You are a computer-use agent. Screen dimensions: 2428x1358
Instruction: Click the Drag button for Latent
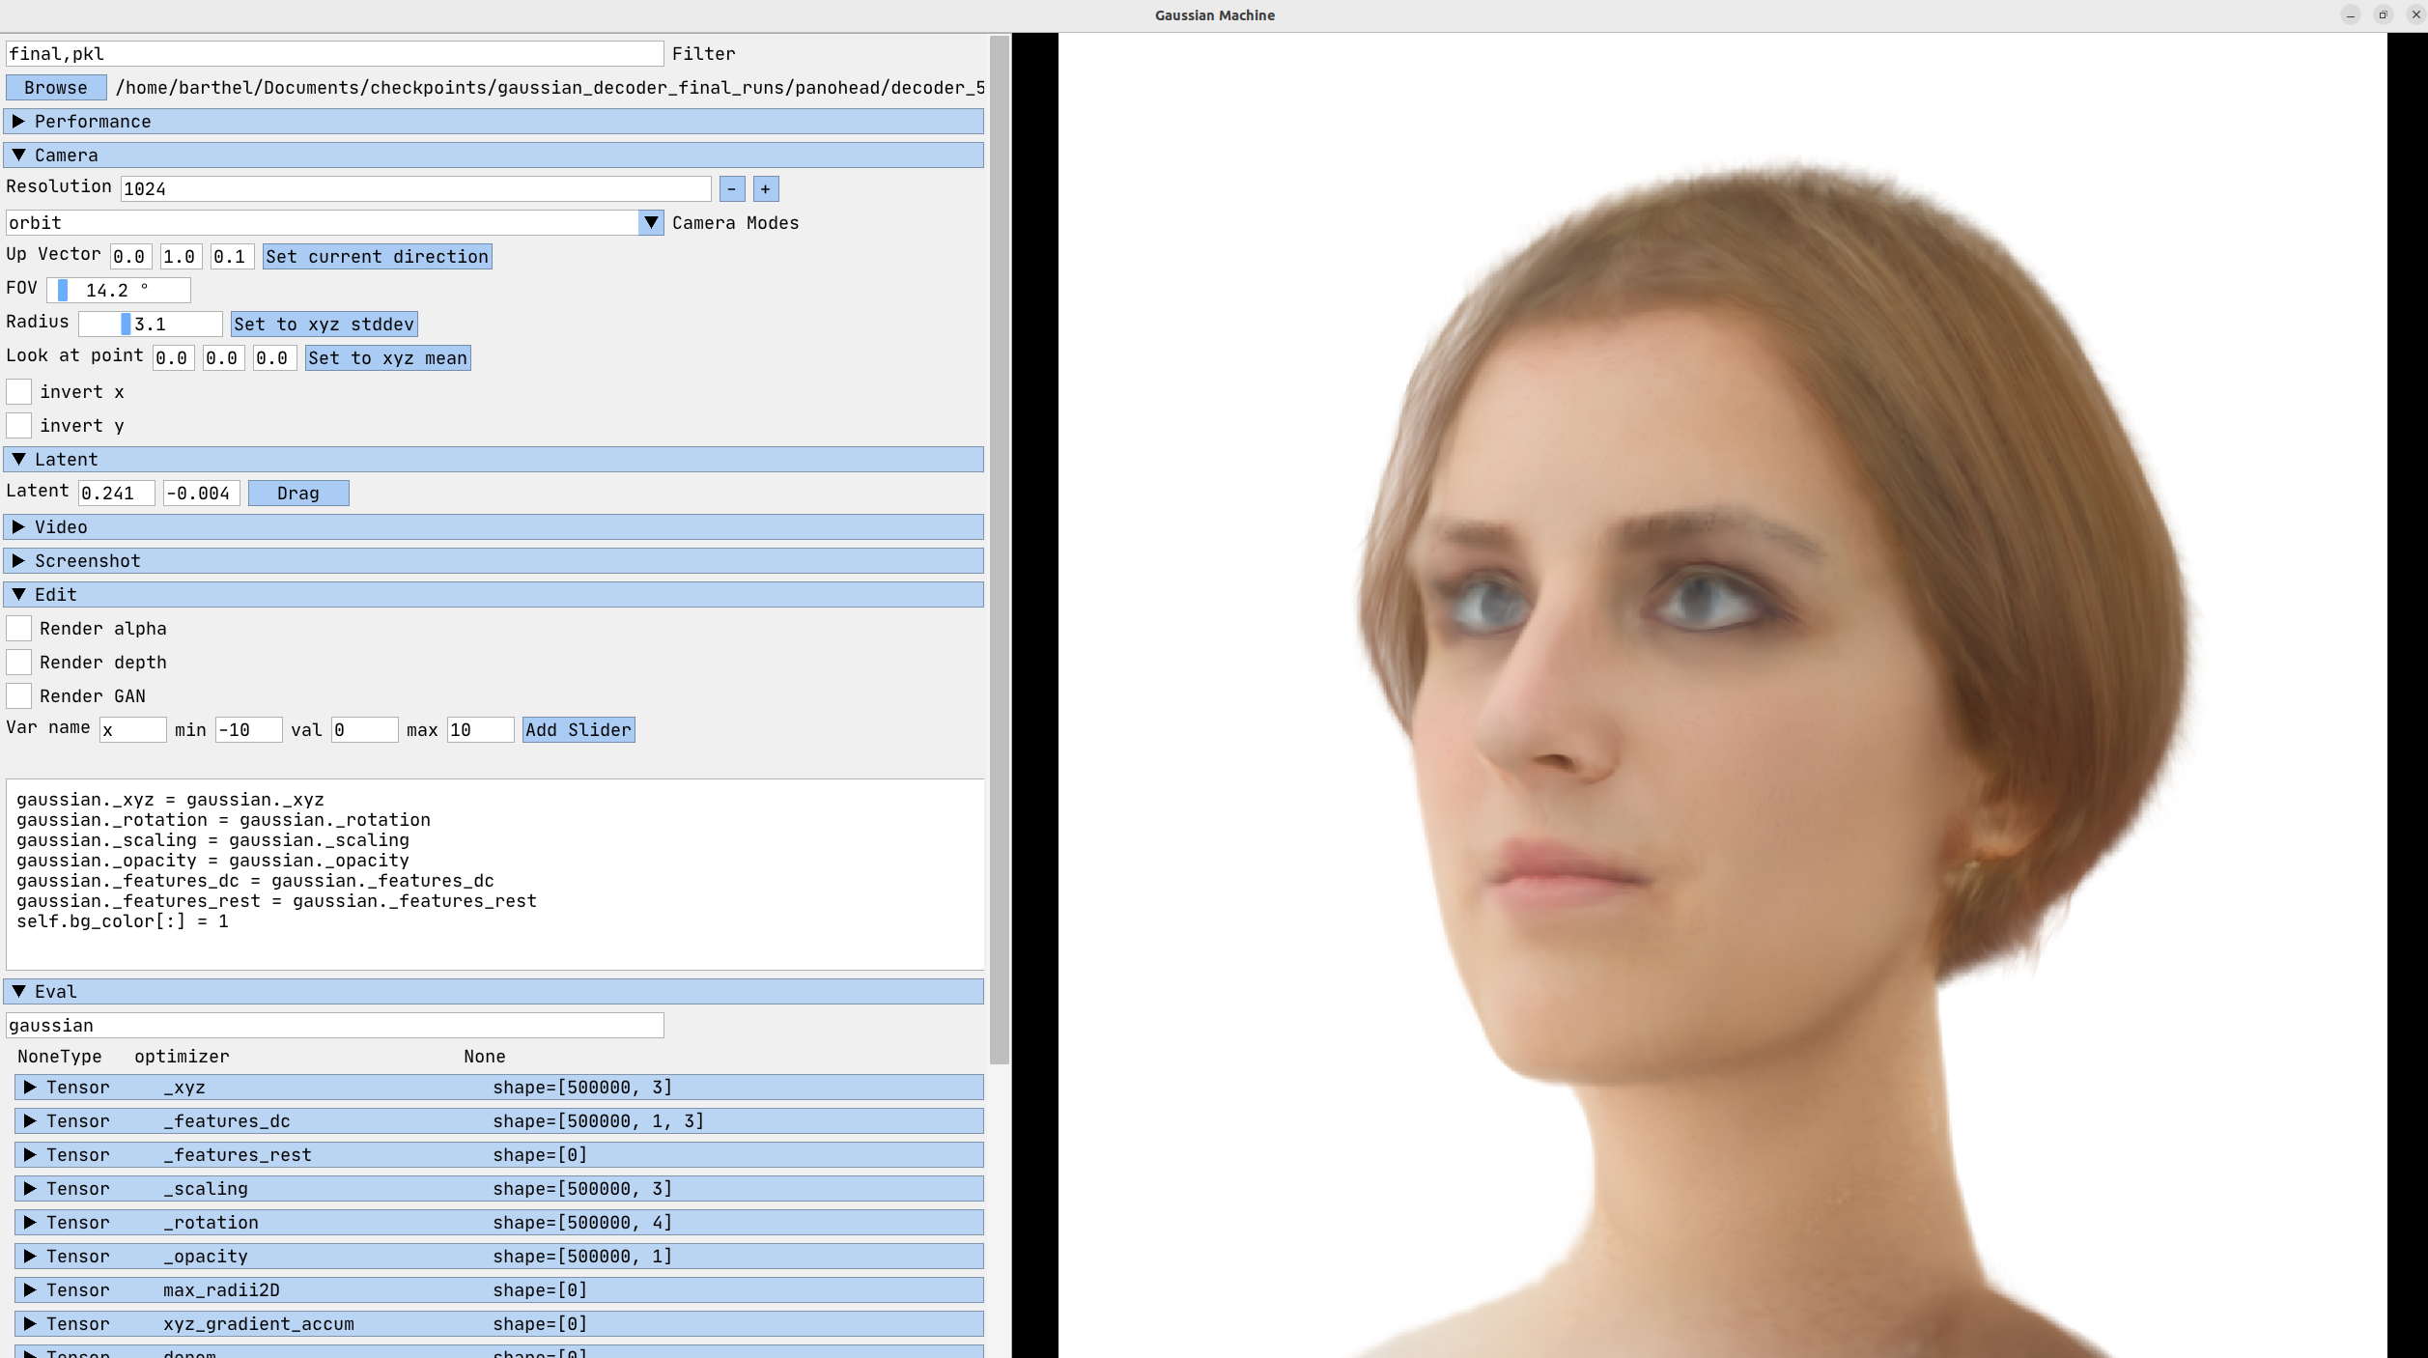click(297, 494)
